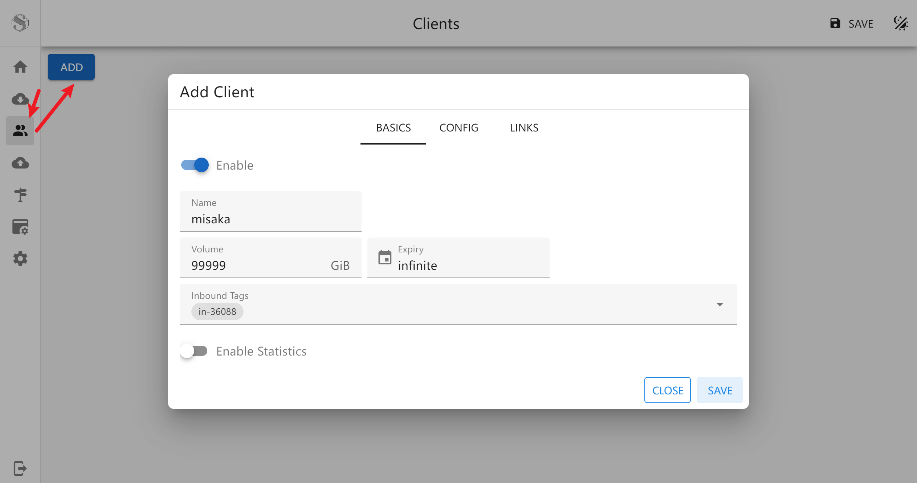Select the Clients people icon

click(x=20, y=130)
